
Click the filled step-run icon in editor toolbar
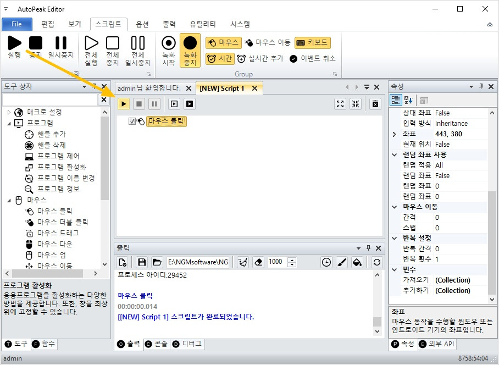190,104
